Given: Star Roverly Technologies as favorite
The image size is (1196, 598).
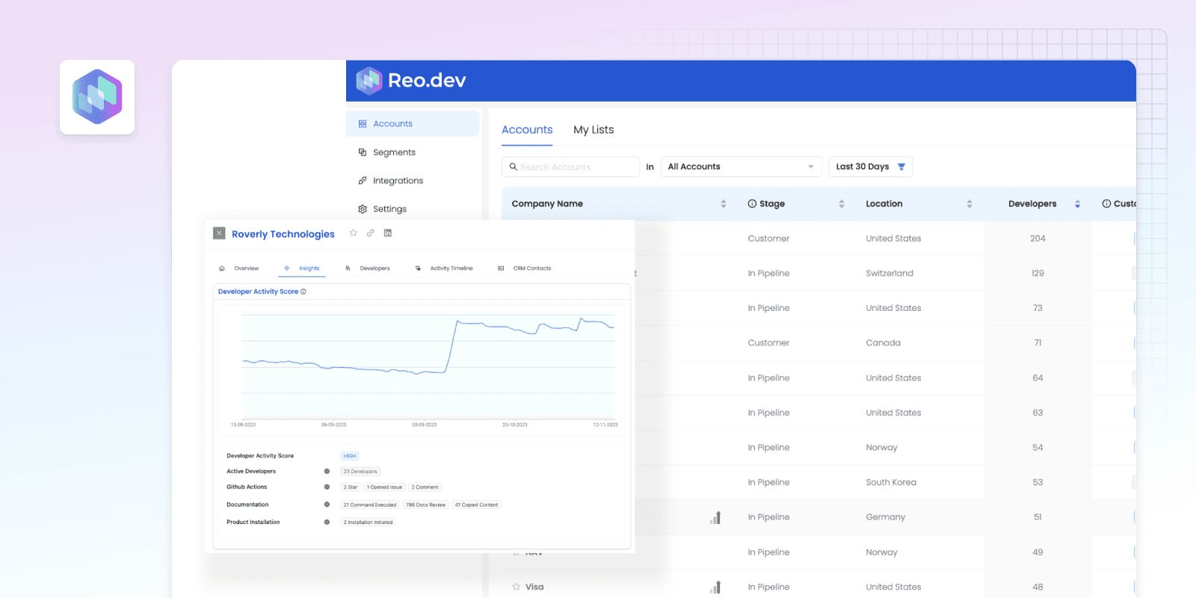Looking at the screenshot, I should click(x=354, y=233).
